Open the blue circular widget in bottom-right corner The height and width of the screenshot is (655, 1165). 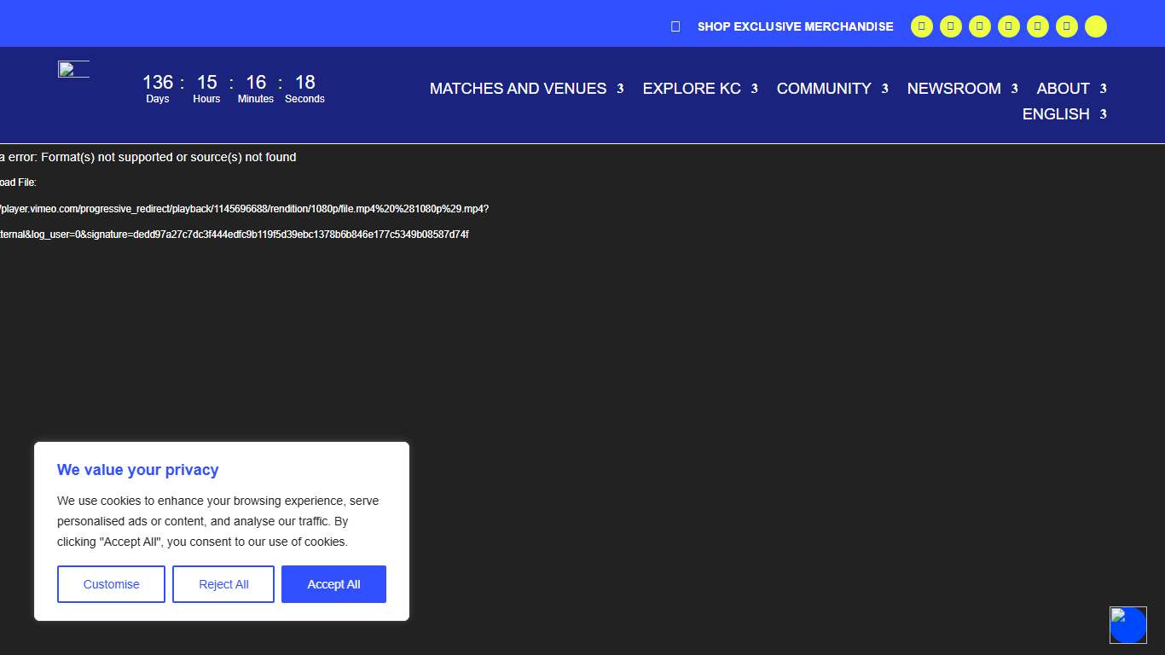1127,625
